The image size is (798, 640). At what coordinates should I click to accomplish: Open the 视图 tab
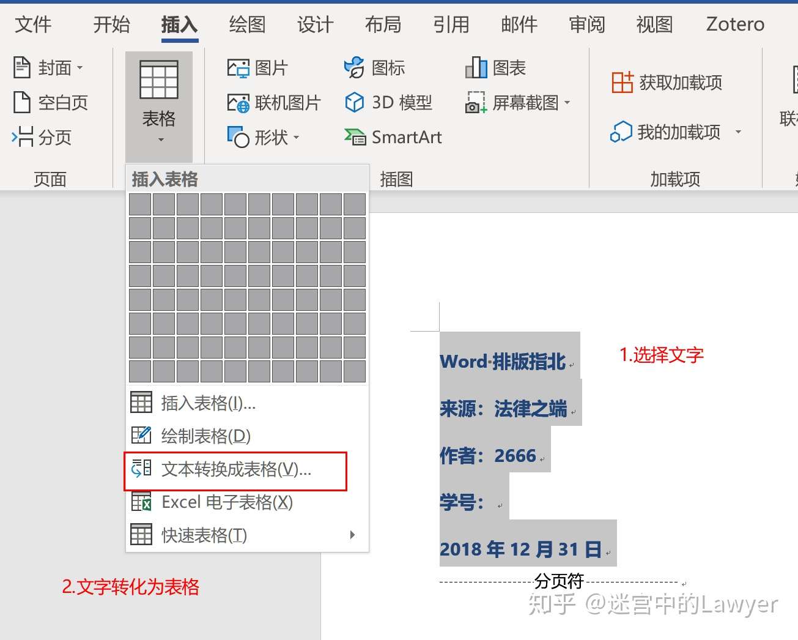(655, 24)
